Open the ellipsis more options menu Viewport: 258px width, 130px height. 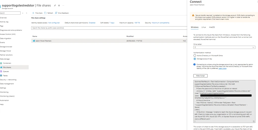tap(63, 6)
